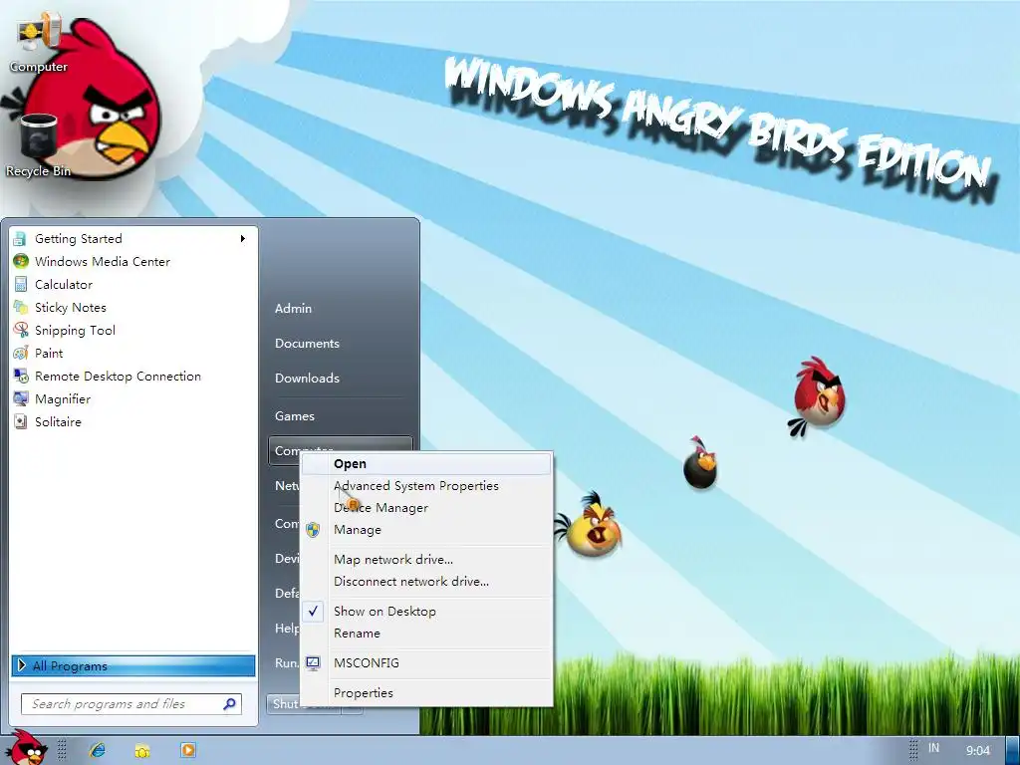This screenshot has width=1020, height=765.
Task: Click the Getting Started icon in Start menu
Action: (x=20, y=239)
